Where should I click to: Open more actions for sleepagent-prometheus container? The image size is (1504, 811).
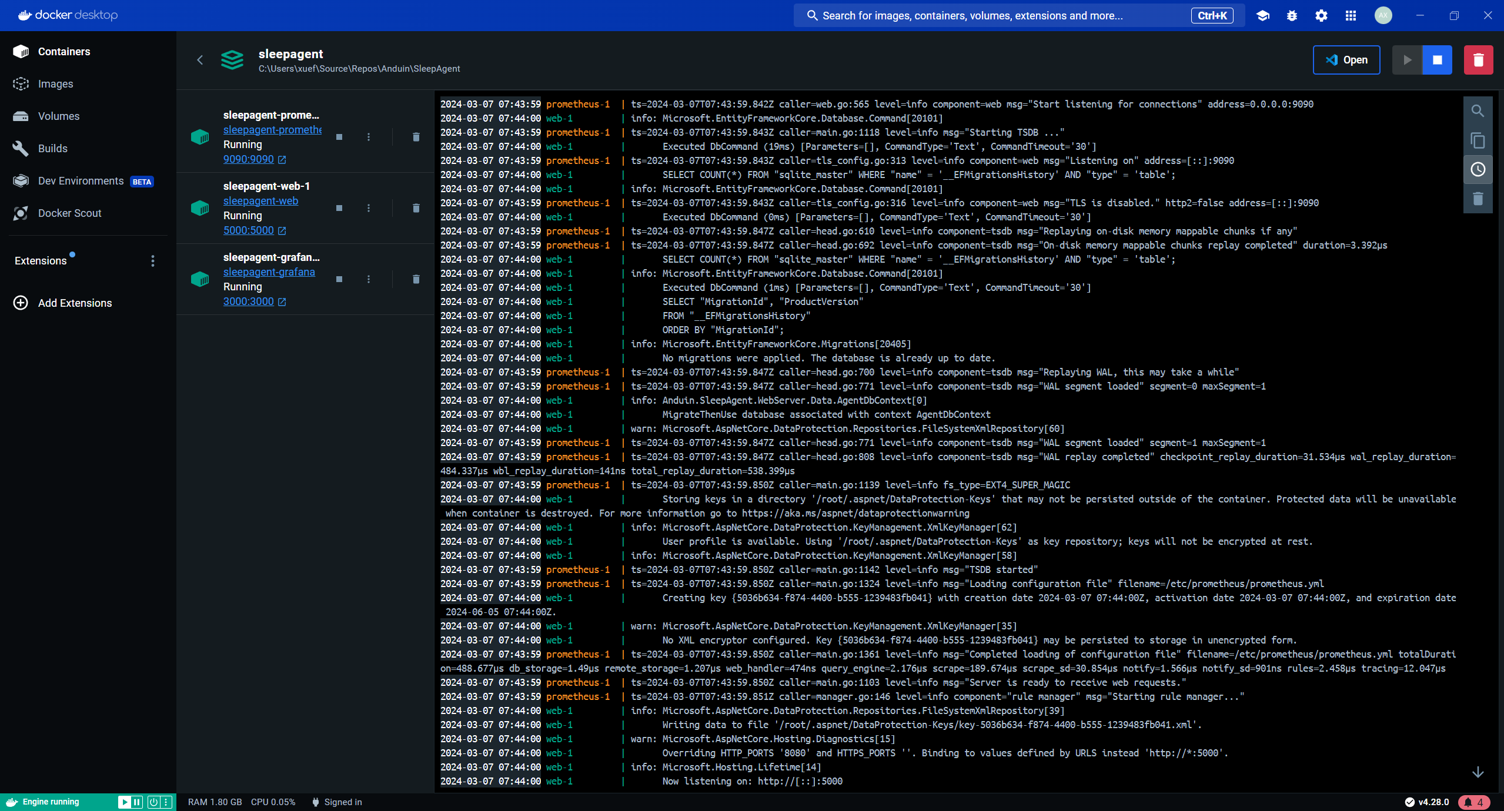[369, 137]
